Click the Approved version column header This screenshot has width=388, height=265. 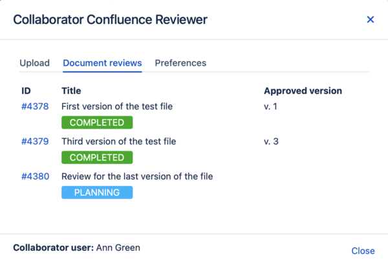pyautogui.click(x=303, y=91)
